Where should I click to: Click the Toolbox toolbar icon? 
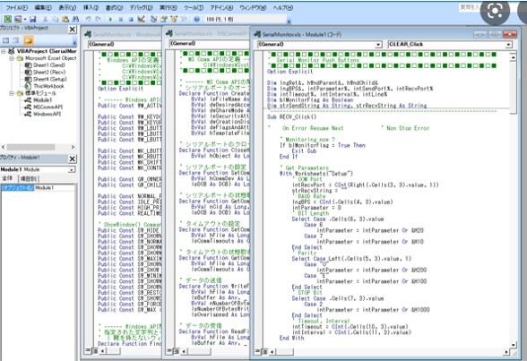(x=184, y=19)
